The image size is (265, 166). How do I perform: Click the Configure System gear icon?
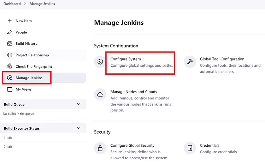[100, 62]
